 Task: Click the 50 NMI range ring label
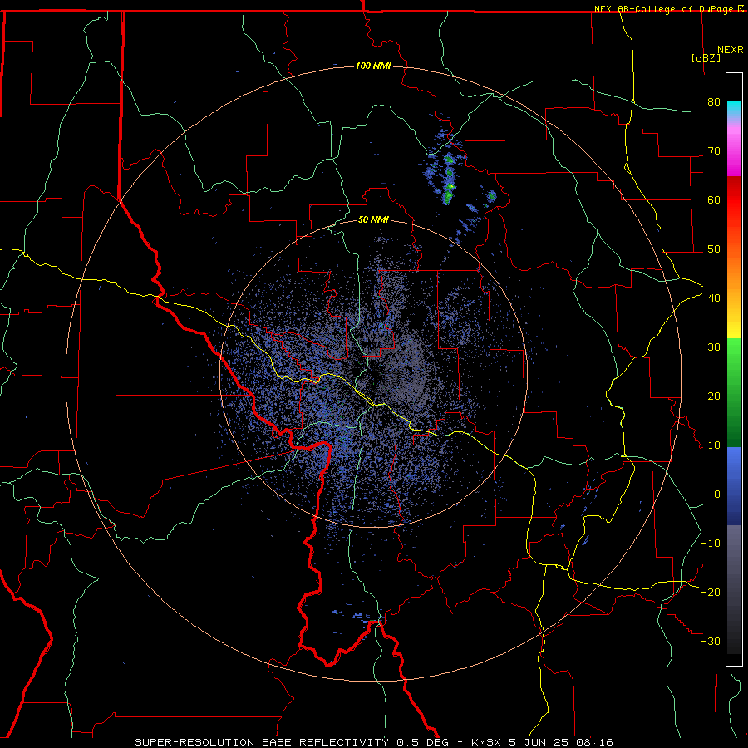(373, 220)
